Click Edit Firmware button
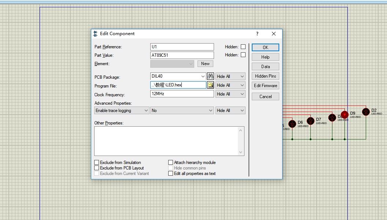Screen dimensions: 387x220 (265, 86)
